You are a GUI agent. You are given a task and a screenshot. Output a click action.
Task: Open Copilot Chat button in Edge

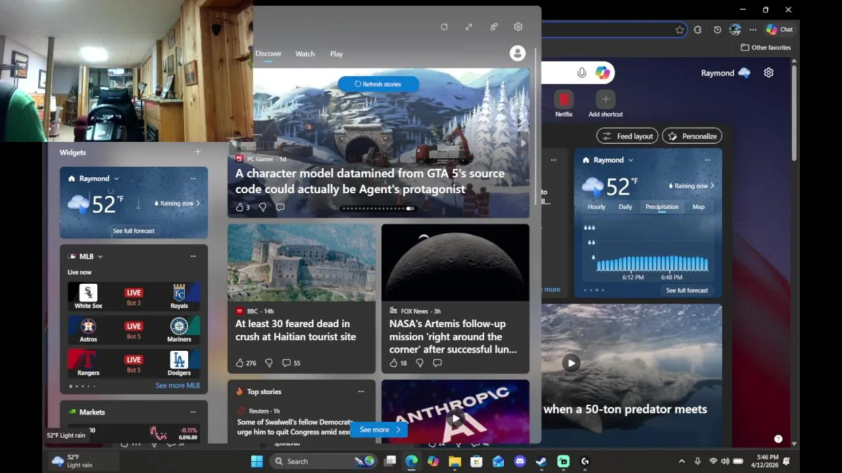[780, 30]
